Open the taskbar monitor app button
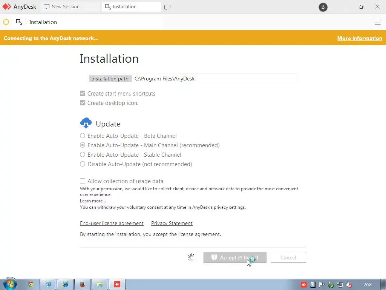The image size is (386, 290). tap(48, 285)
